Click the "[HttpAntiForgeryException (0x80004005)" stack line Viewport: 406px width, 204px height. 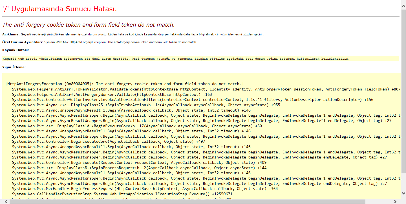point(124,84)
